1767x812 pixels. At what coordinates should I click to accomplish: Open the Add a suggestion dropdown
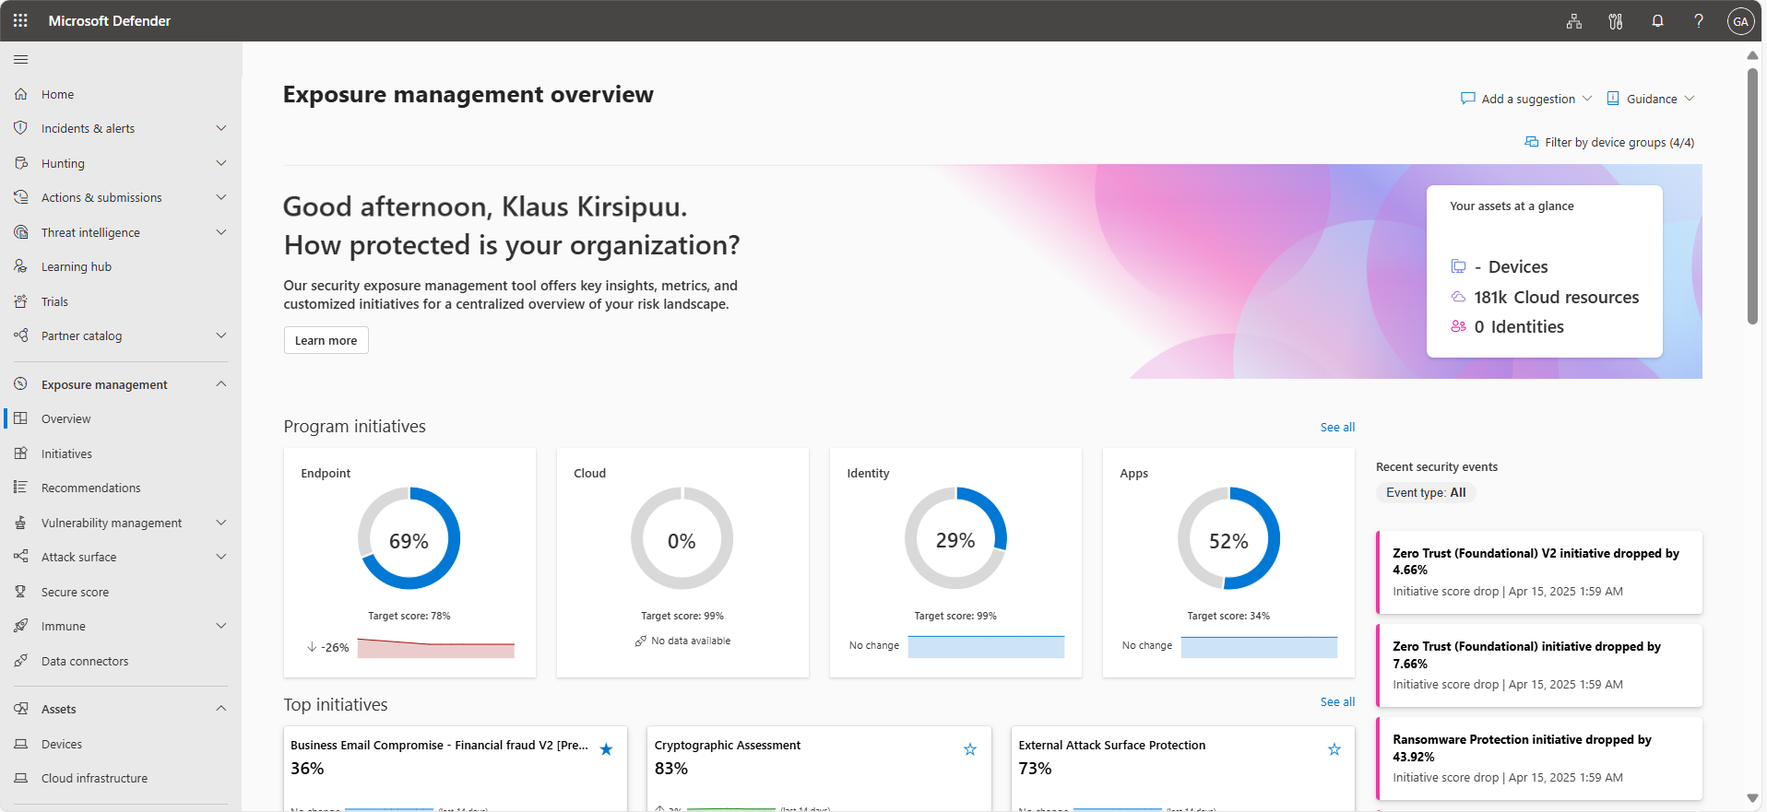[1526, 99]
